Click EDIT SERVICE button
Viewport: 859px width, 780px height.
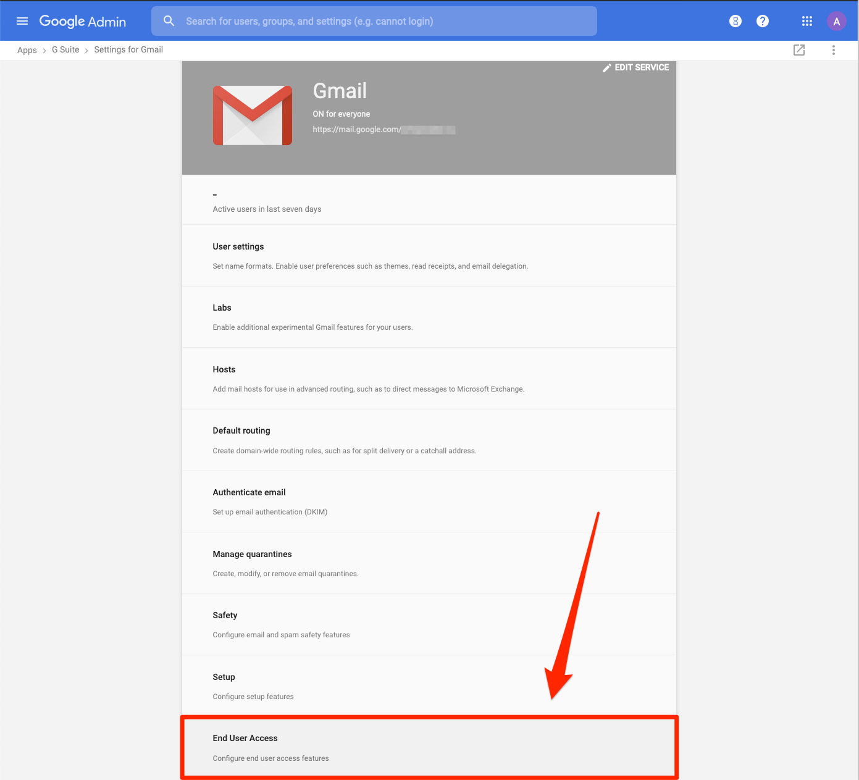coord(635,68)
